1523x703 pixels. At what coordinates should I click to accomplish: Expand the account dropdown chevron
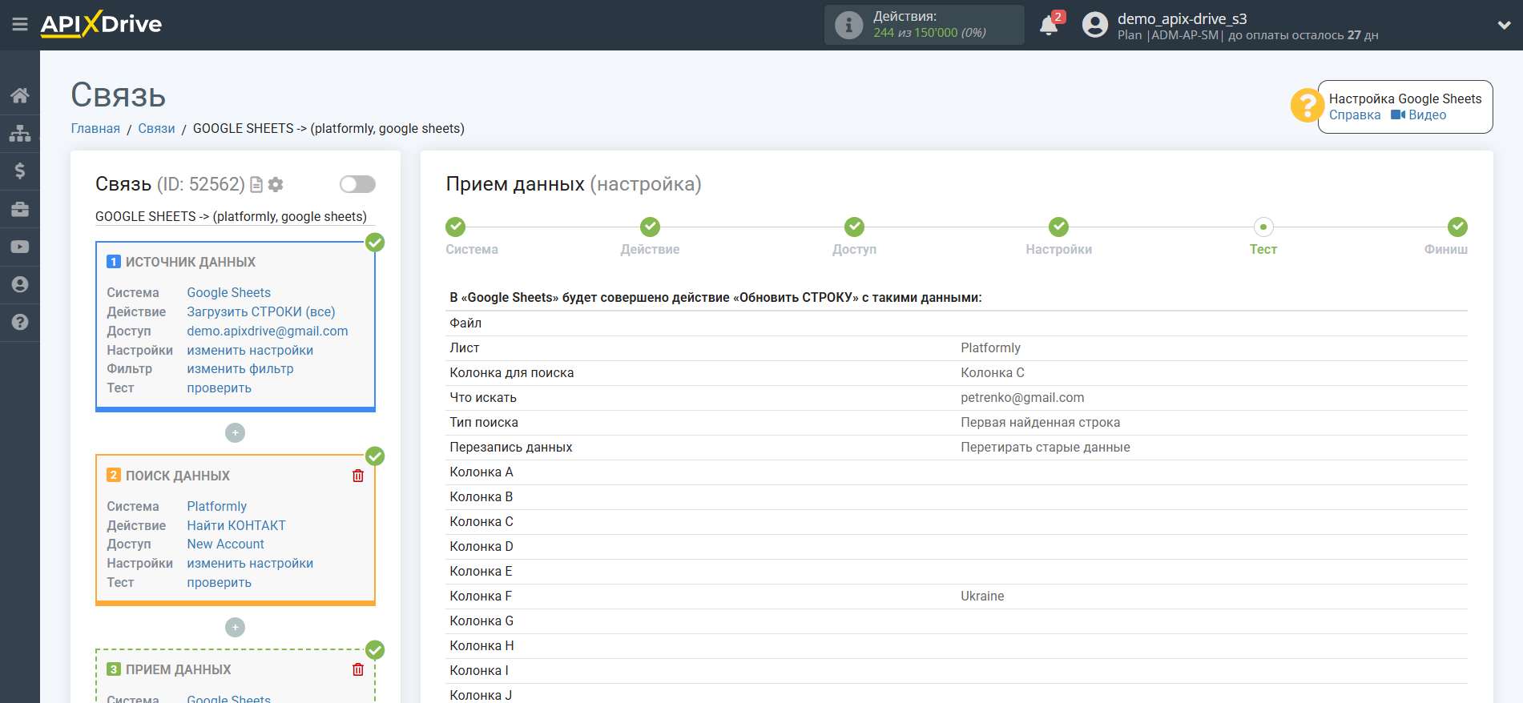pyautogui.click(x=1504, y=25)
